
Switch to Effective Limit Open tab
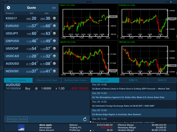pos(47,80)
